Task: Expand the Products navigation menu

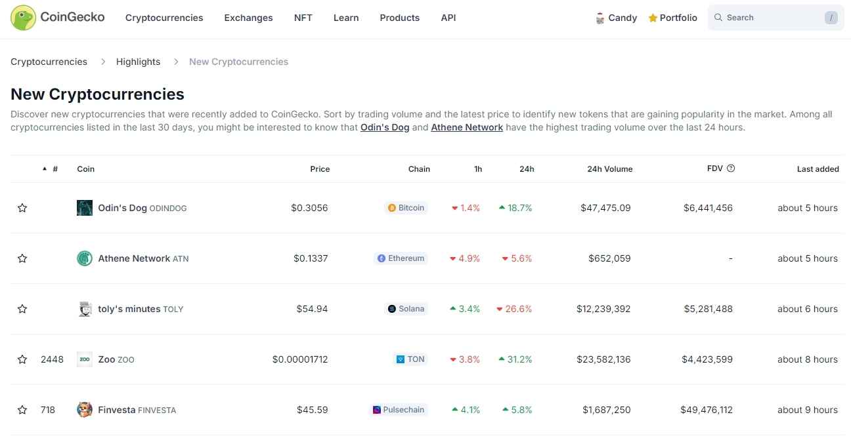Action: click(399, 18)
